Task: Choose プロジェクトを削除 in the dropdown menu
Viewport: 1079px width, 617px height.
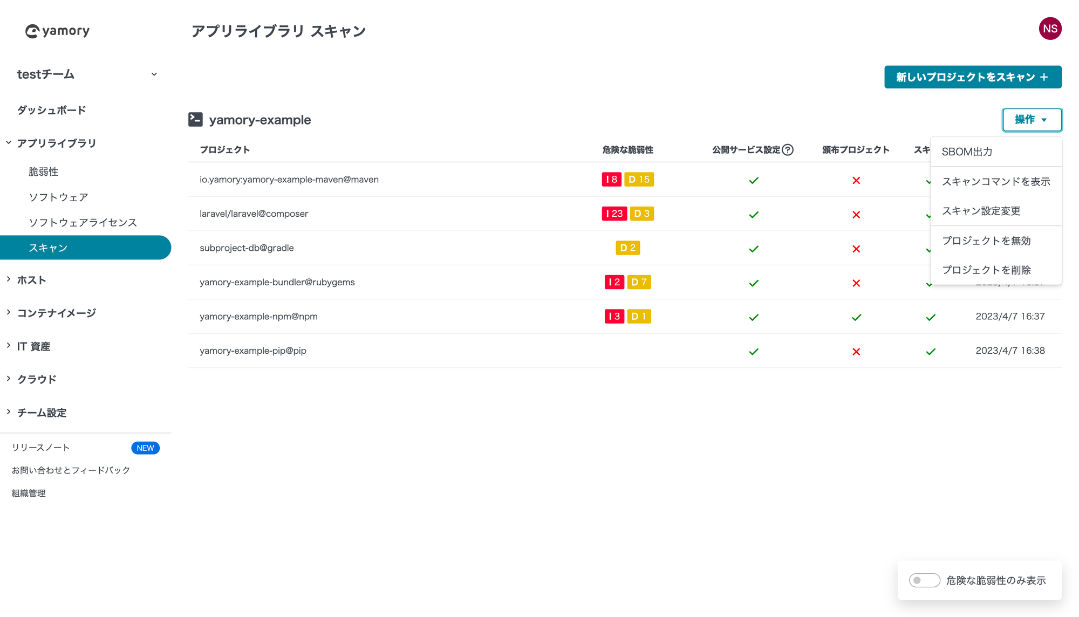Action: 986,270
